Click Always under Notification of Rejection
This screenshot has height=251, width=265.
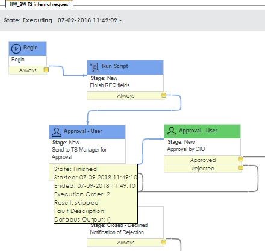tap(126, 243)
